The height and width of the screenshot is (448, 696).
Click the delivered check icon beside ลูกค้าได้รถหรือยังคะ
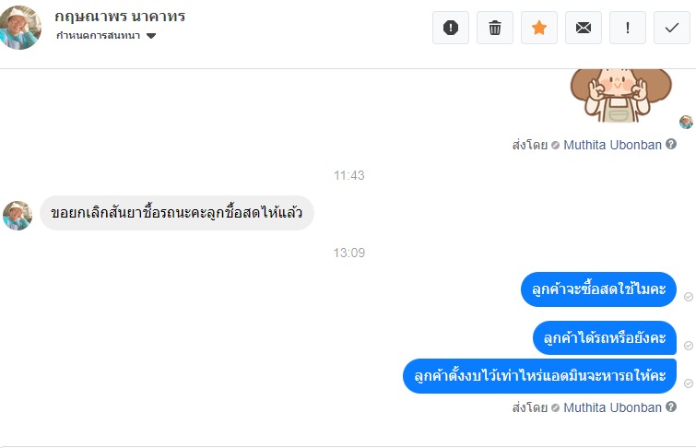coord(688,345)
